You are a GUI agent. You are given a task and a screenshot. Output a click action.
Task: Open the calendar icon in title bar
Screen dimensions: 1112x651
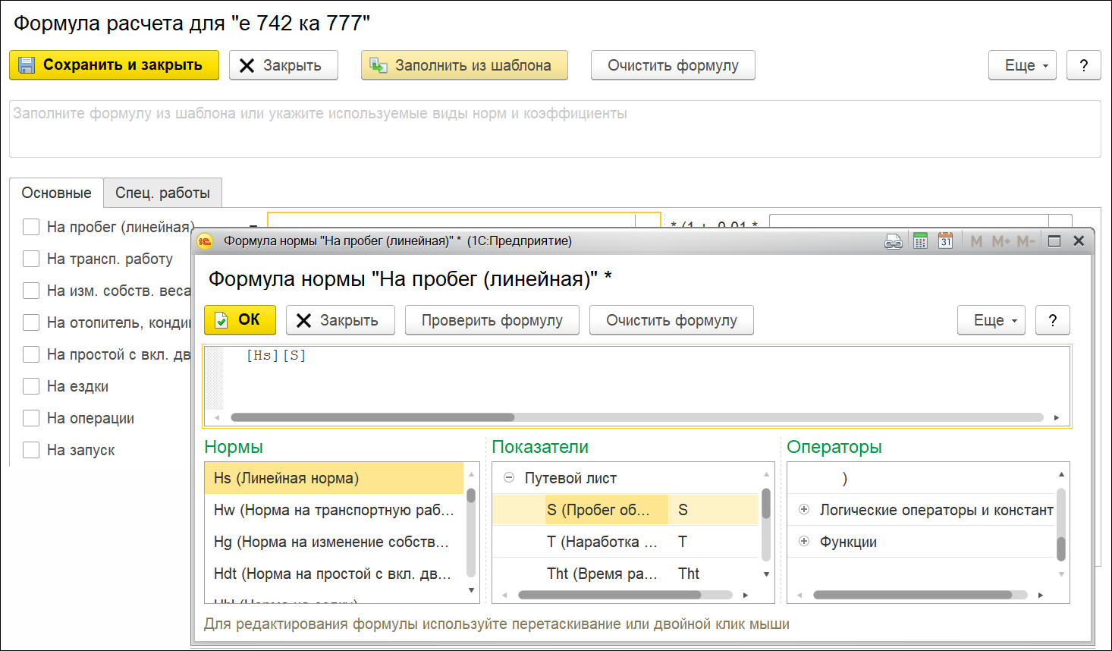pos(945,241)
